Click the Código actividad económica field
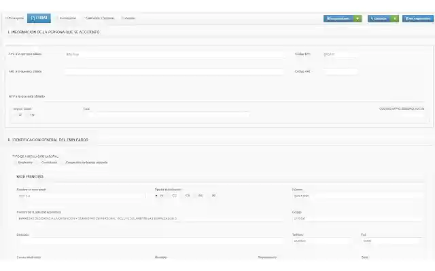This screenshot has width=435, height=271. [358, 218]
